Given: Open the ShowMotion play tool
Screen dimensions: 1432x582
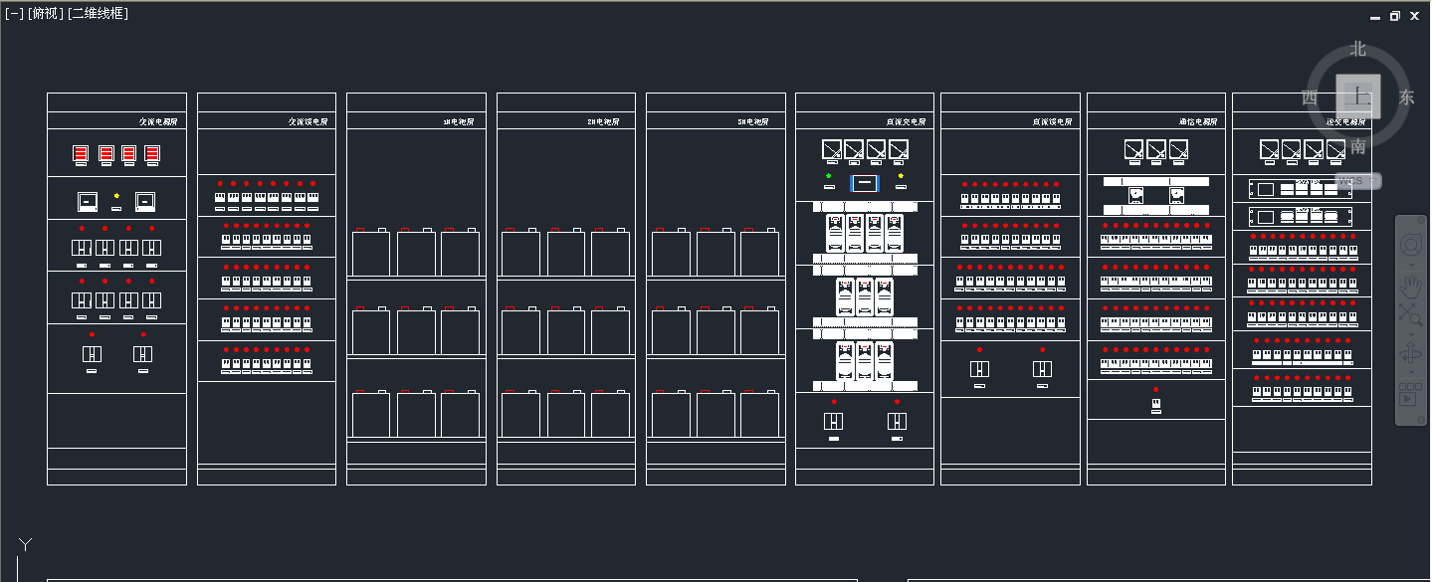Looking at the screenshot, I should pos(1410,396).
